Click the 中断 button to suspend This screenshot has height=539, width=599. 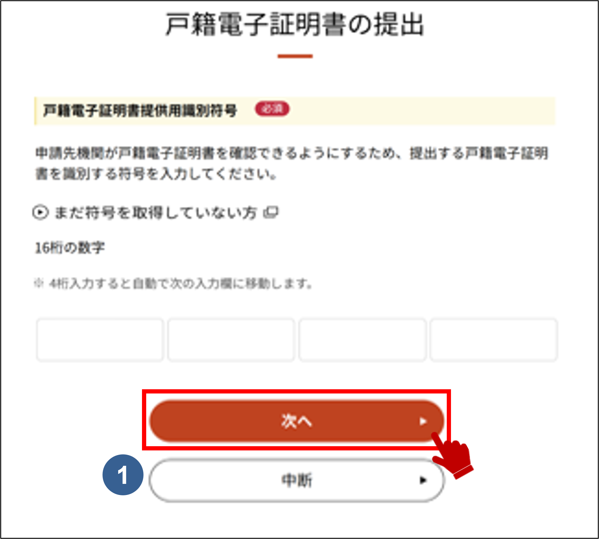[297, 480]
